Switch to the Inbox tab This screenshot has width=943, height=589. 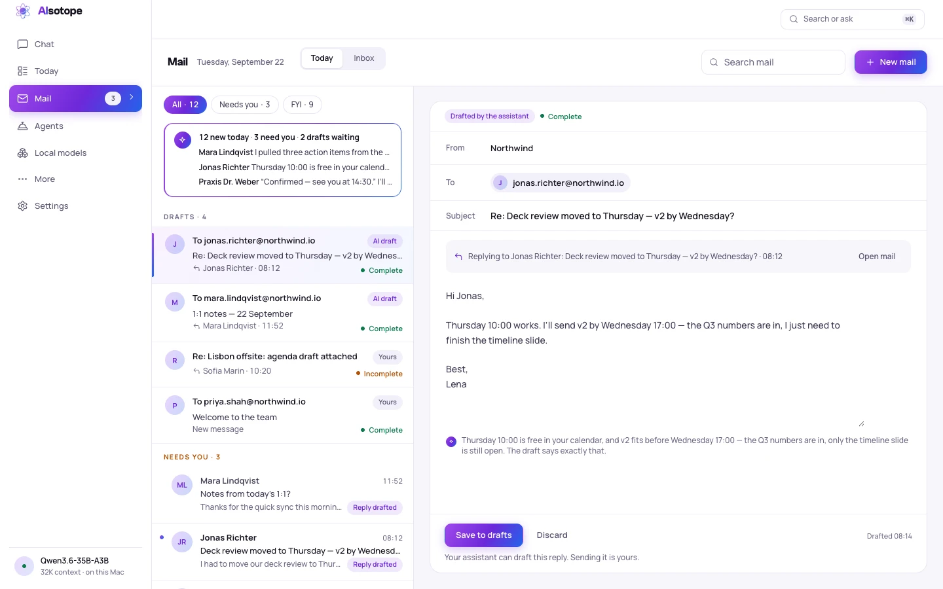coord(364,58)
